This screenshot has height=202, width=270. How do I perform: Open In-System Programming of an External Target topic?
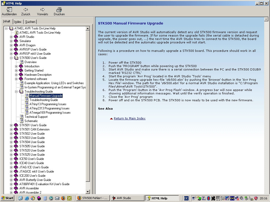tap(55, 87)
